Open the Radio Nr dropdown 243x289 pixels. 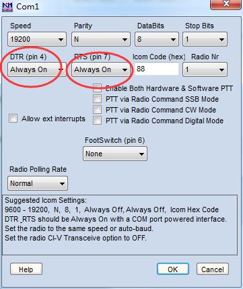[x=205, y=69]
